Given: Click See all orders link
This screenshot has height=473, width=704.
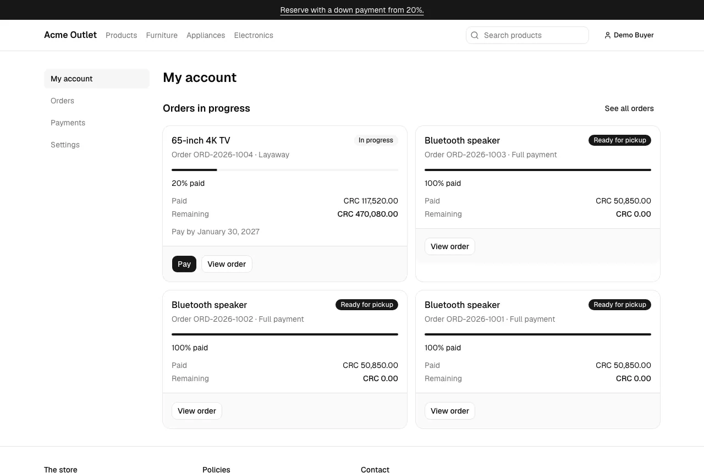Looking at the screenshot, I should click(x=629, y=108).
